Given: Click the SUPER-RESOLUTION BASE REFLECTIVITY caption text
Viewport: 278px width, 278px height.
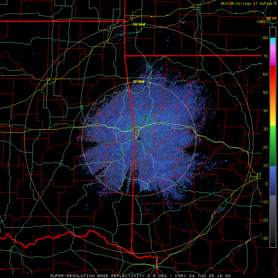Looking at the screenshot, I should pos(97,276).
